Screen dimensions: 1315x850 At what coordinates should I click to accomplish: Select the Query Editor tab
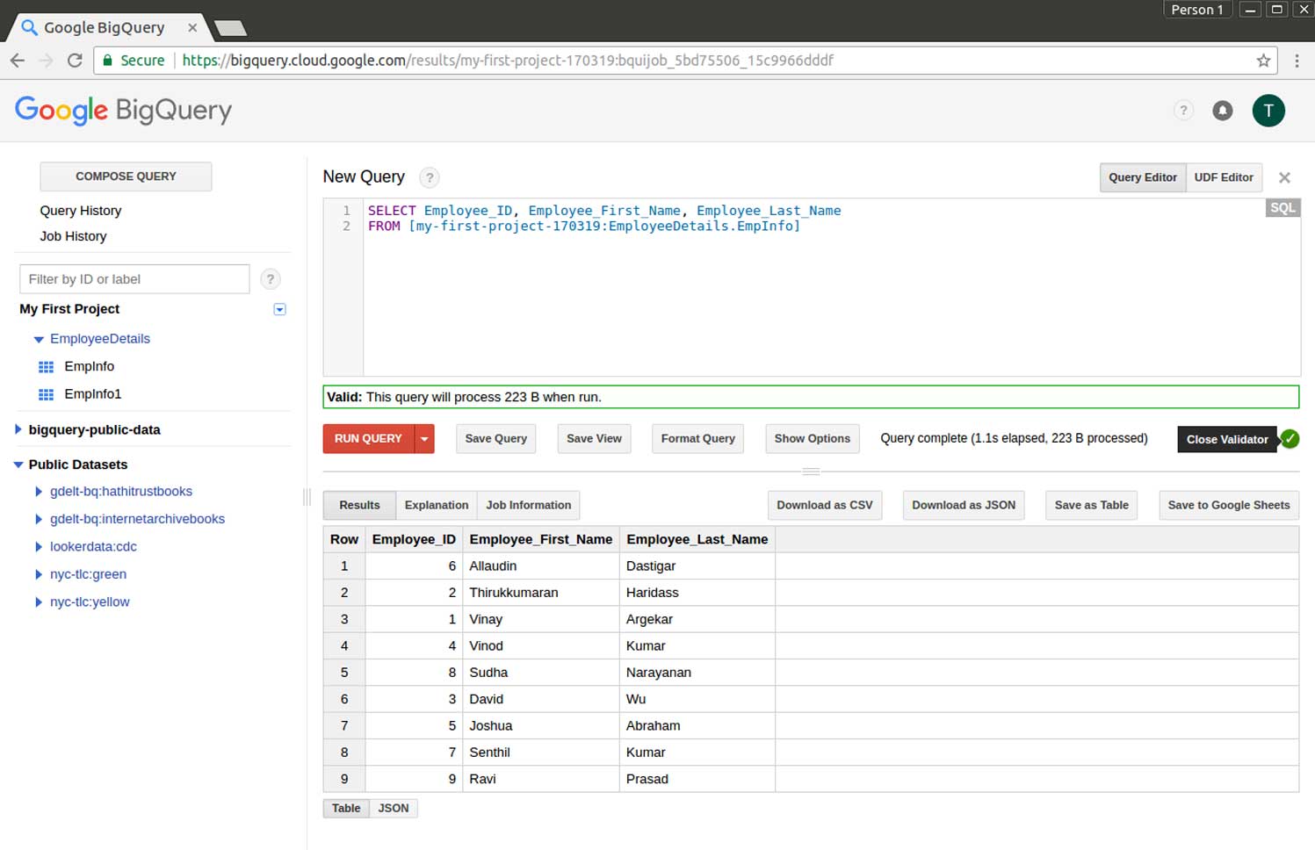coord(1142,177)
